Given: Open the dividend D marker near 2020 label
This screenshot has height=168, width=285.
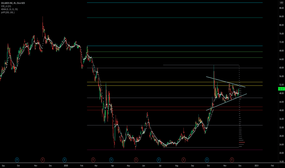Looking at the screenshot, I should (64, 160).
